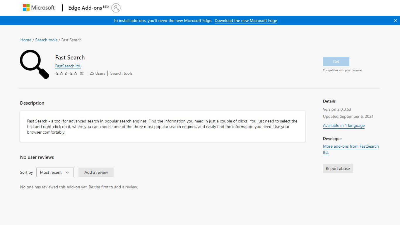Click the 'No one has reviewed' message
Image resolution: width=400 pixels, height=225 pixels.
79,187
